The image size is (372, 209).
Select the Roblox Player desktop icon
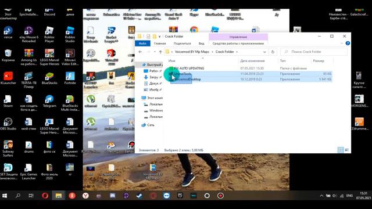[49, 34]
